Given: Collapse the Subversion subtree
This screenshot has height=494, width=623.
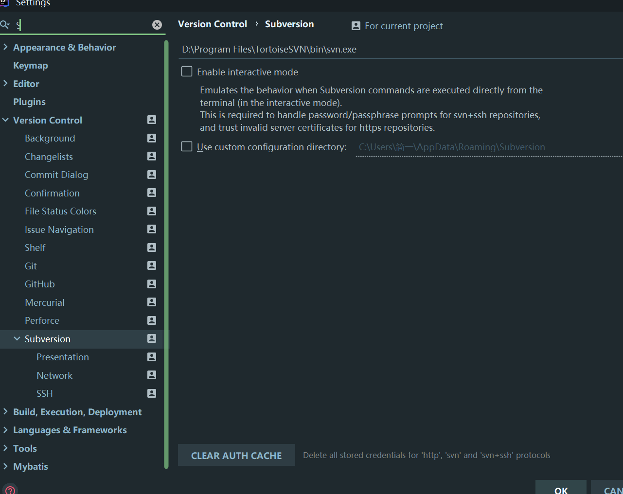Looking at the screenshot, I should 17,338.
